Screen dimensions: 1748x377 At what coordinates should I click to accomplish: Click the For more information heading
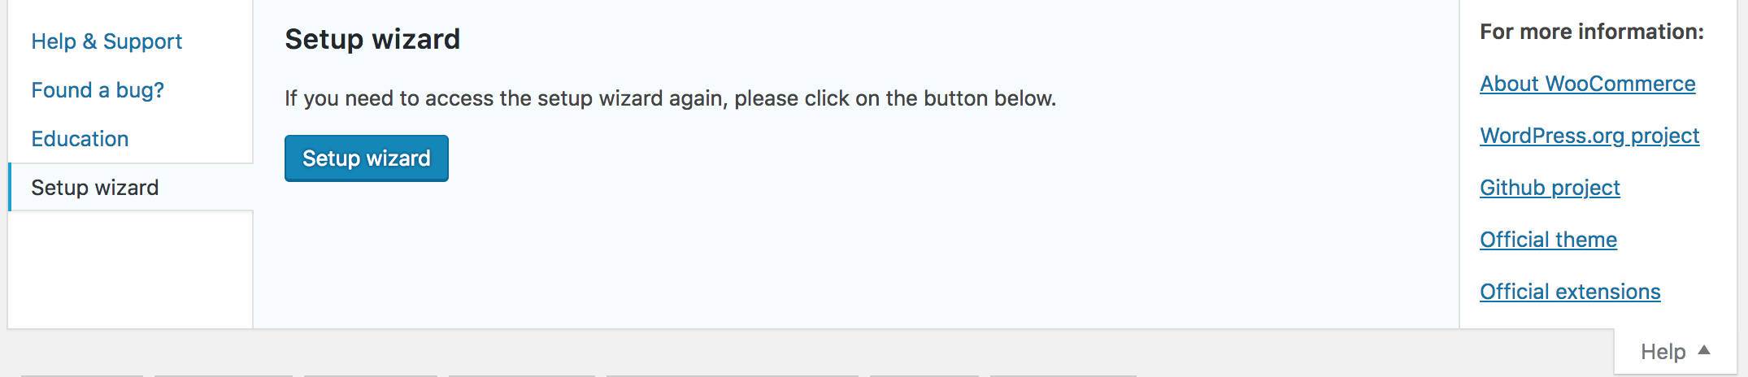click(x=1591, y=32)
